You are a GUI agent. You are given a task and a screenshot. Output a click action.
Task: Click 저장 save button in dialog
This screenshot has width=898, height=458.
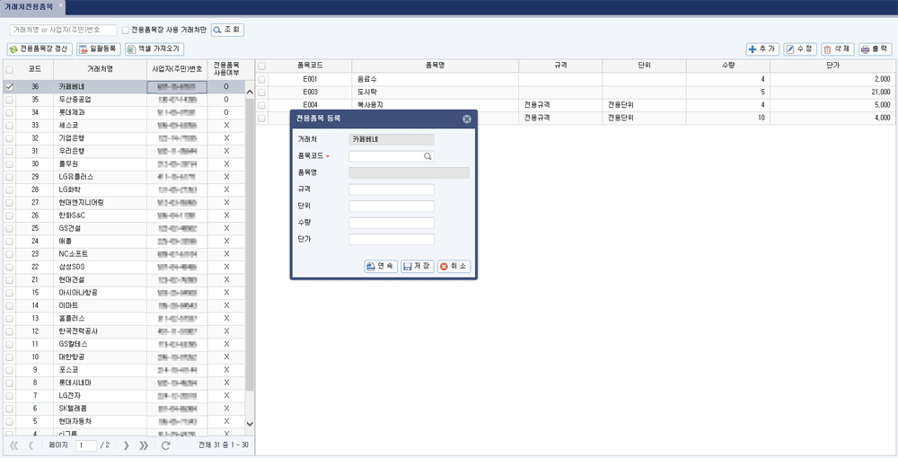(x=418, y=266)
